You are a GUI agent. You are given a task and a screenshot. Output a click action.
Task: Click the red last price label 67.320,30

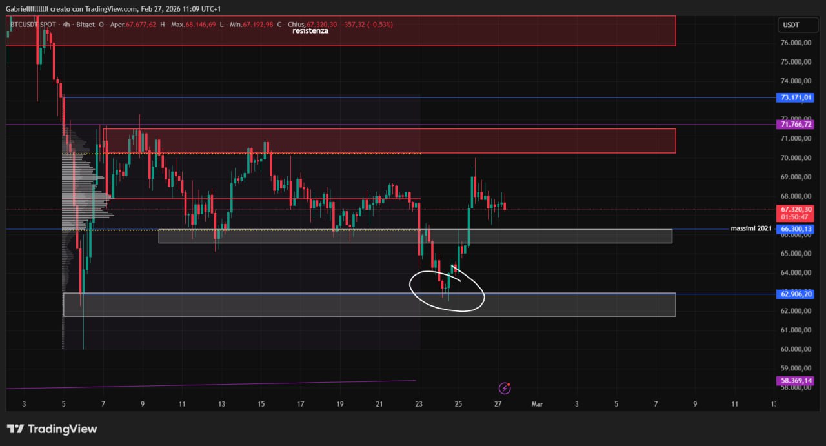coord(796,209)
